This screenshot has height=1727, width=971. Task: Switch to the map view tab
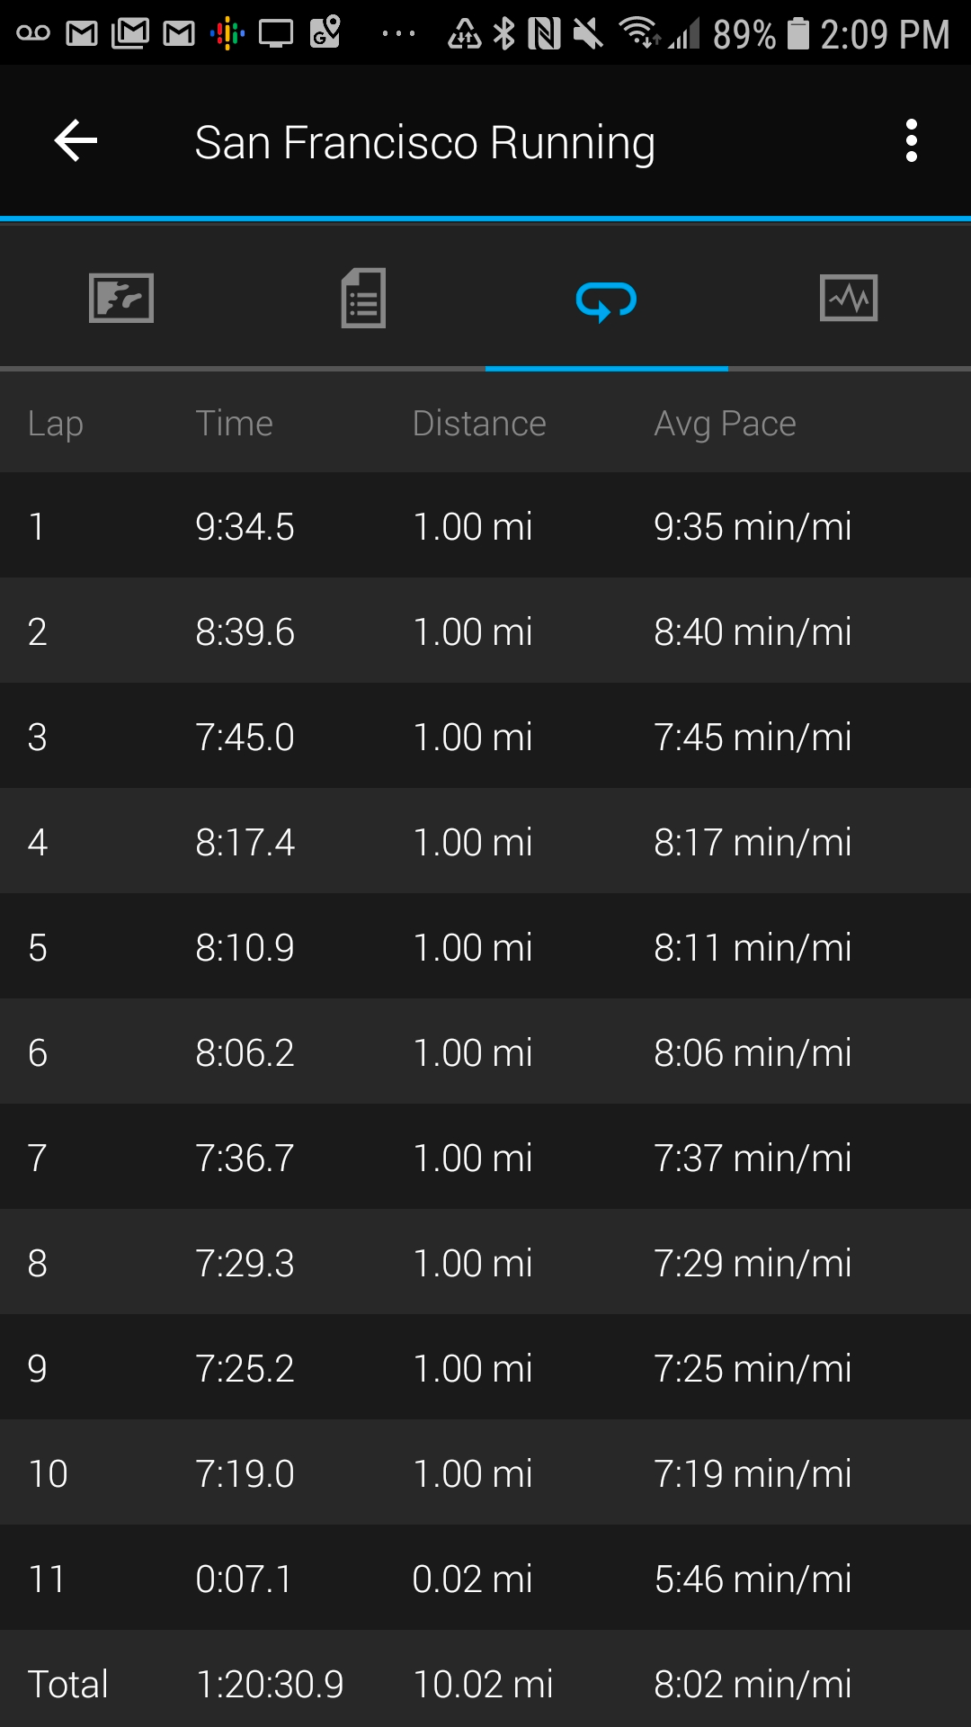click(x=121, y=298)
